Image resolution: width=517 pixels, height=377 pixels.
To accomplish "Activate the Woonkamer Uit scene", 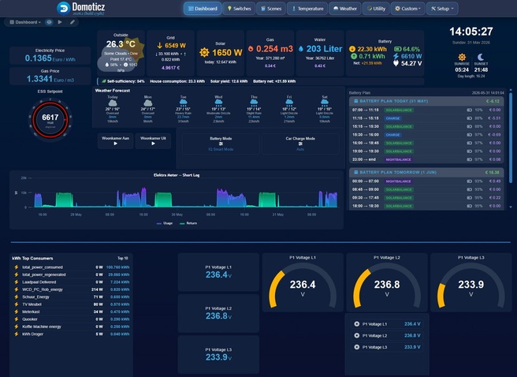I will coord(153,141).
